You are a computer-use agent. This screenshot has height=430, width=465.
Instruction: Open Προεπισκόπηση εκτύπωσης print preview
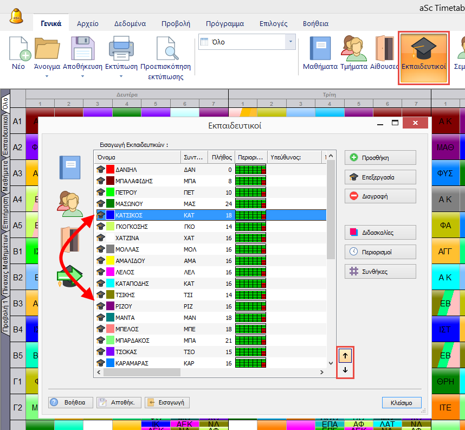click(165, 49)
